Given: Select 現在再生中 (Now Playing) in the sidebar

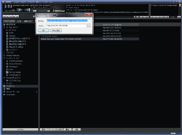Looking at the screenshot, I should (11, 24).
